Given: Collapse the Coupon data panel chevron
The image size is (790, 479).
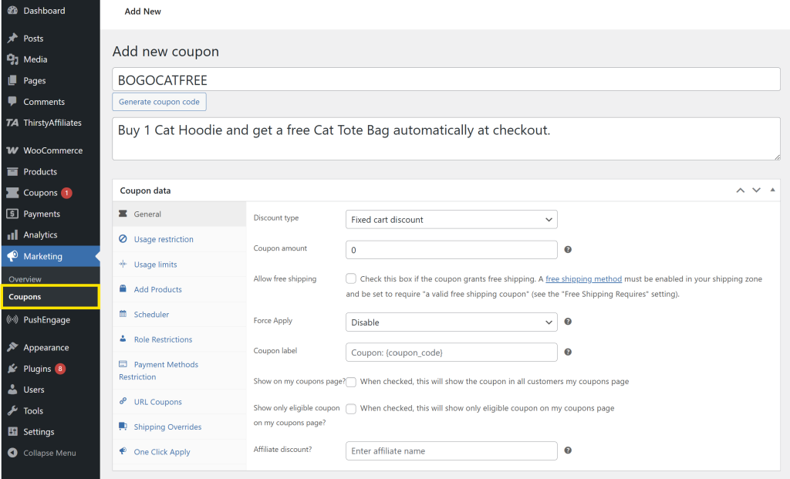Looking at the screenshot, I should (x=772, y=189).
